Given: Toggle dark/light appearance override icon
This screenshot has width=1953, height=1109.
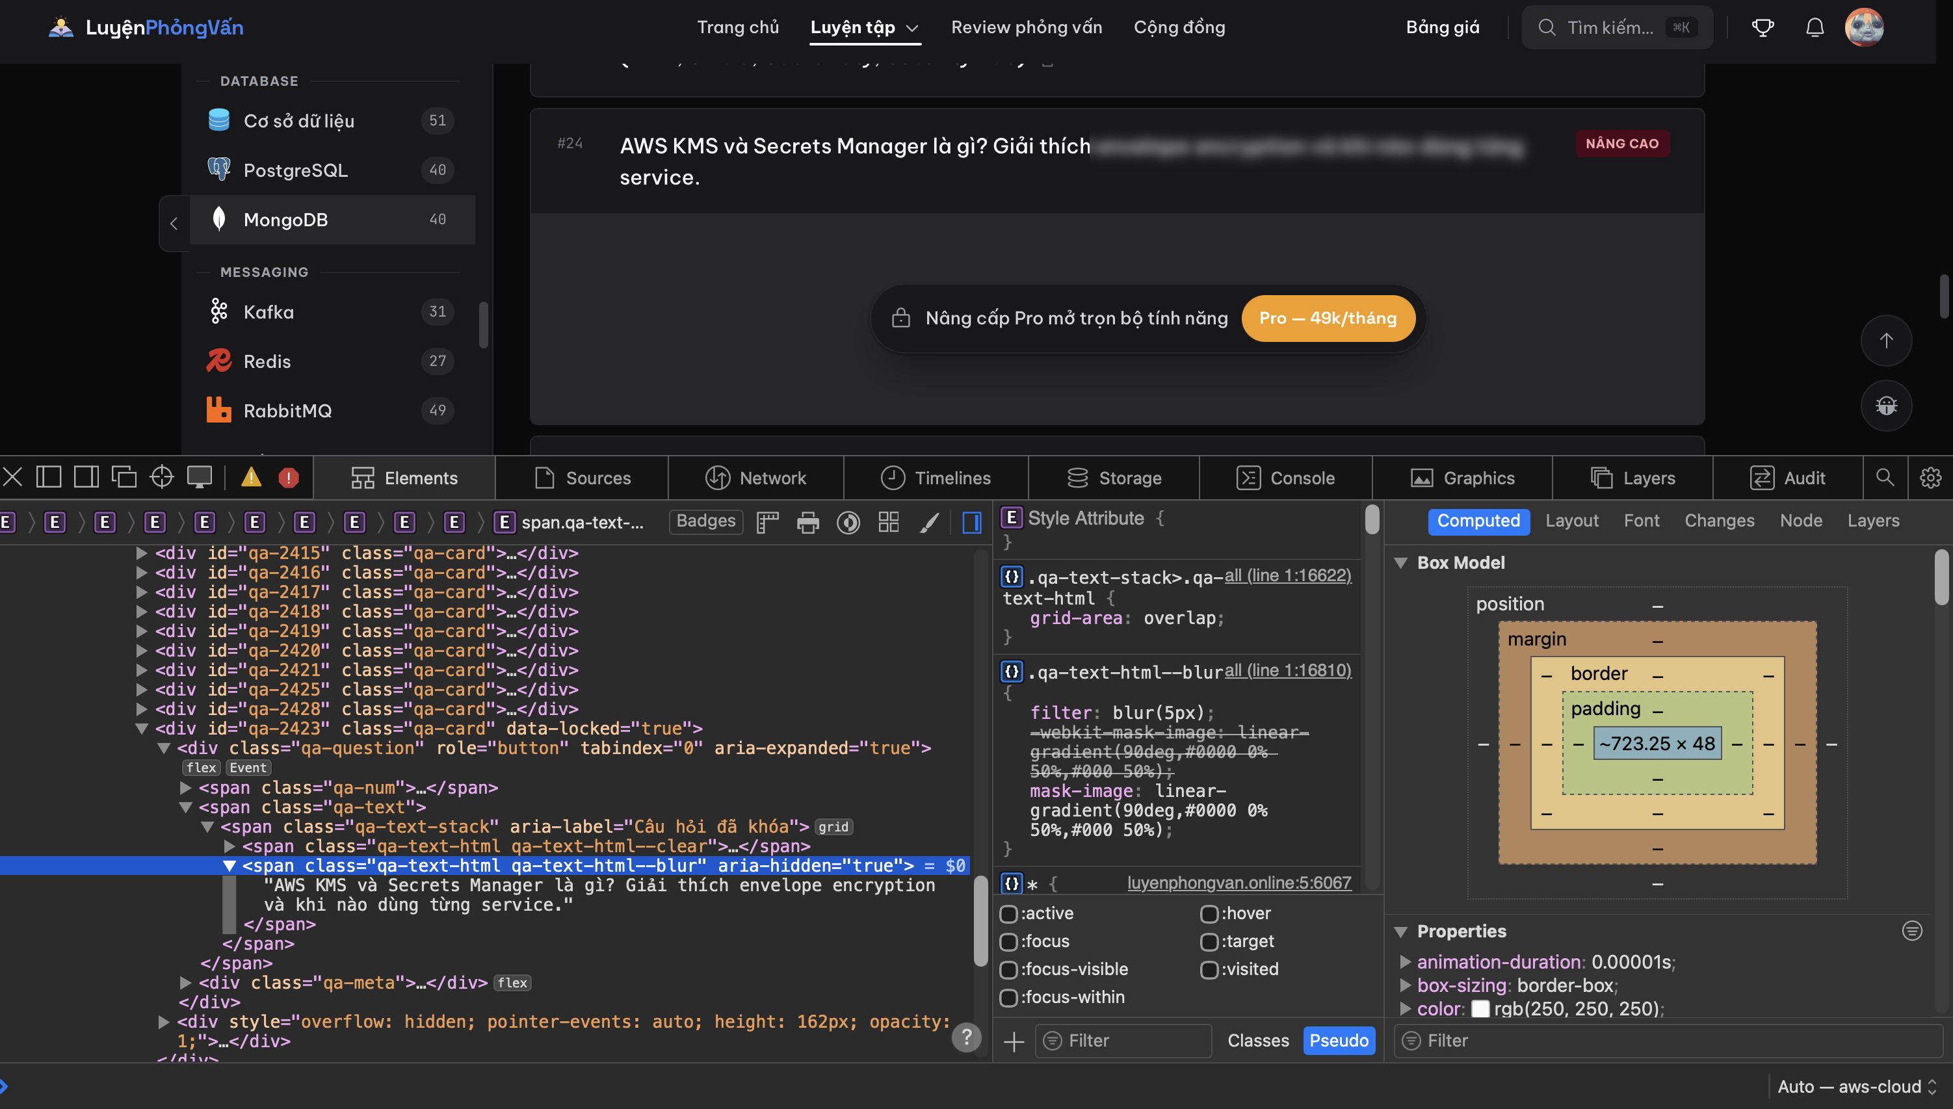Looking at the screenshot, I should tap(848, 523).
